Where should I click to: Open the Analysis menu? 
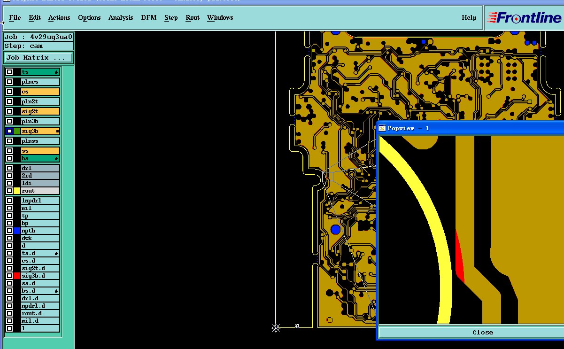coord(121,18)
